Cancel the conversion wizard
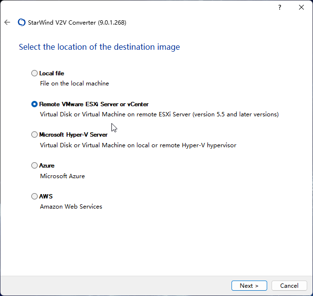This screenshot has height=296, width=313. [289, 285]
